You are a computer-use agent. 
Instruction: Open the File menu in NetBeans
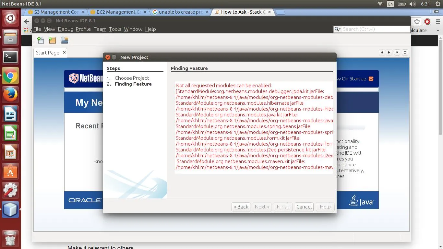point(37,29)
